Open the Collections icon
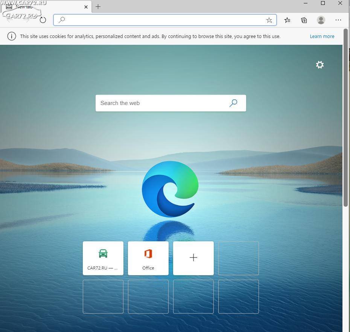Viewport: 350px width, 332px height. [304, 20]
